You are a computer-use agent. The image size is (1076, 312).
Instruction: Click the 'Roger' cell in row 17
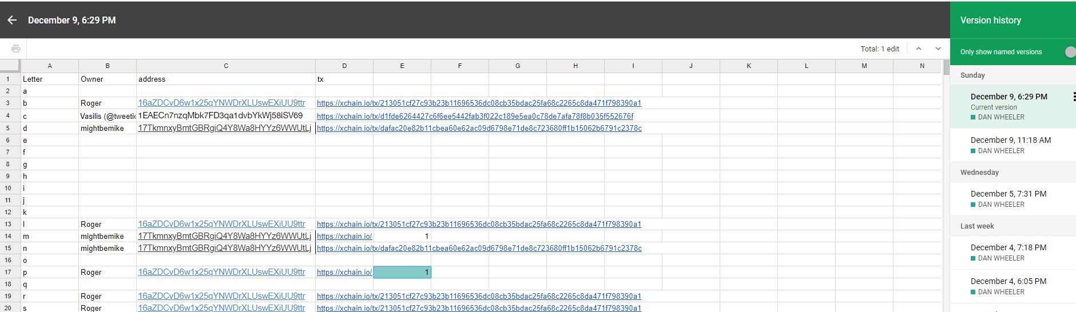[108, 272]
